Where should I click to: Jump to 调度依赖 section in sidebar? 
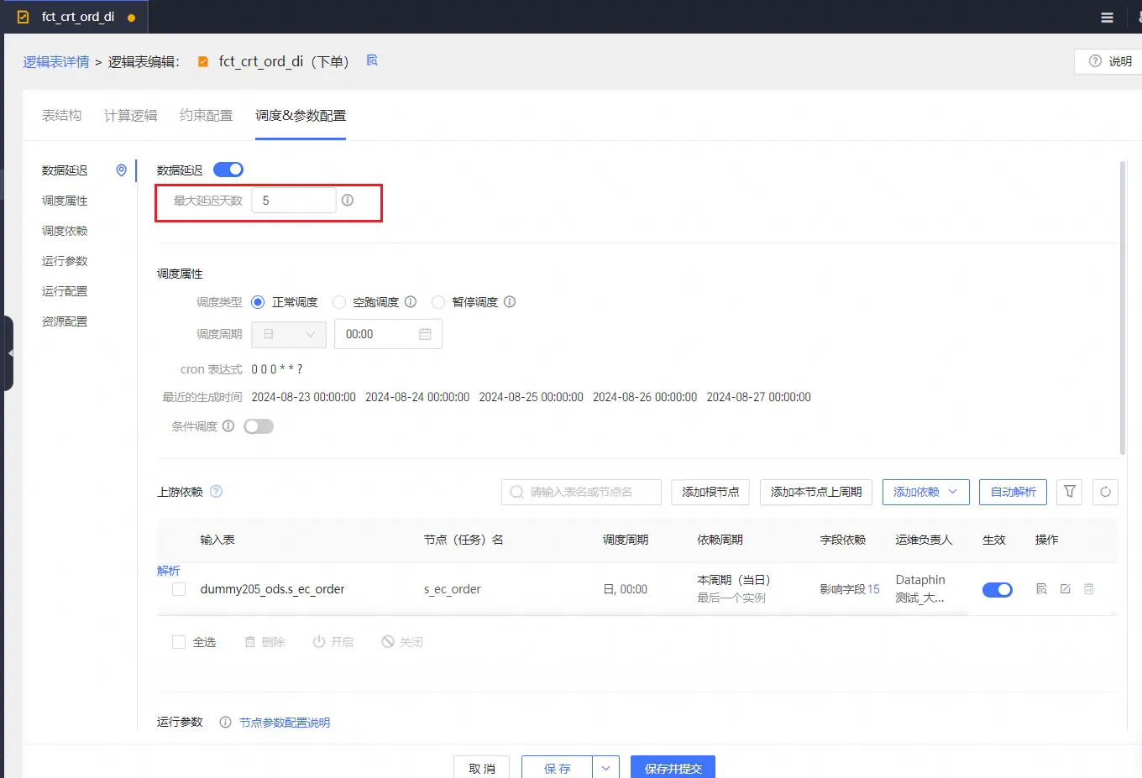coord(65,231)
